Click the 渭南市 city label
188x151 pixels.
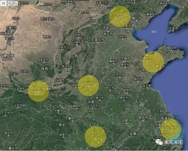(x=50, y=89)
